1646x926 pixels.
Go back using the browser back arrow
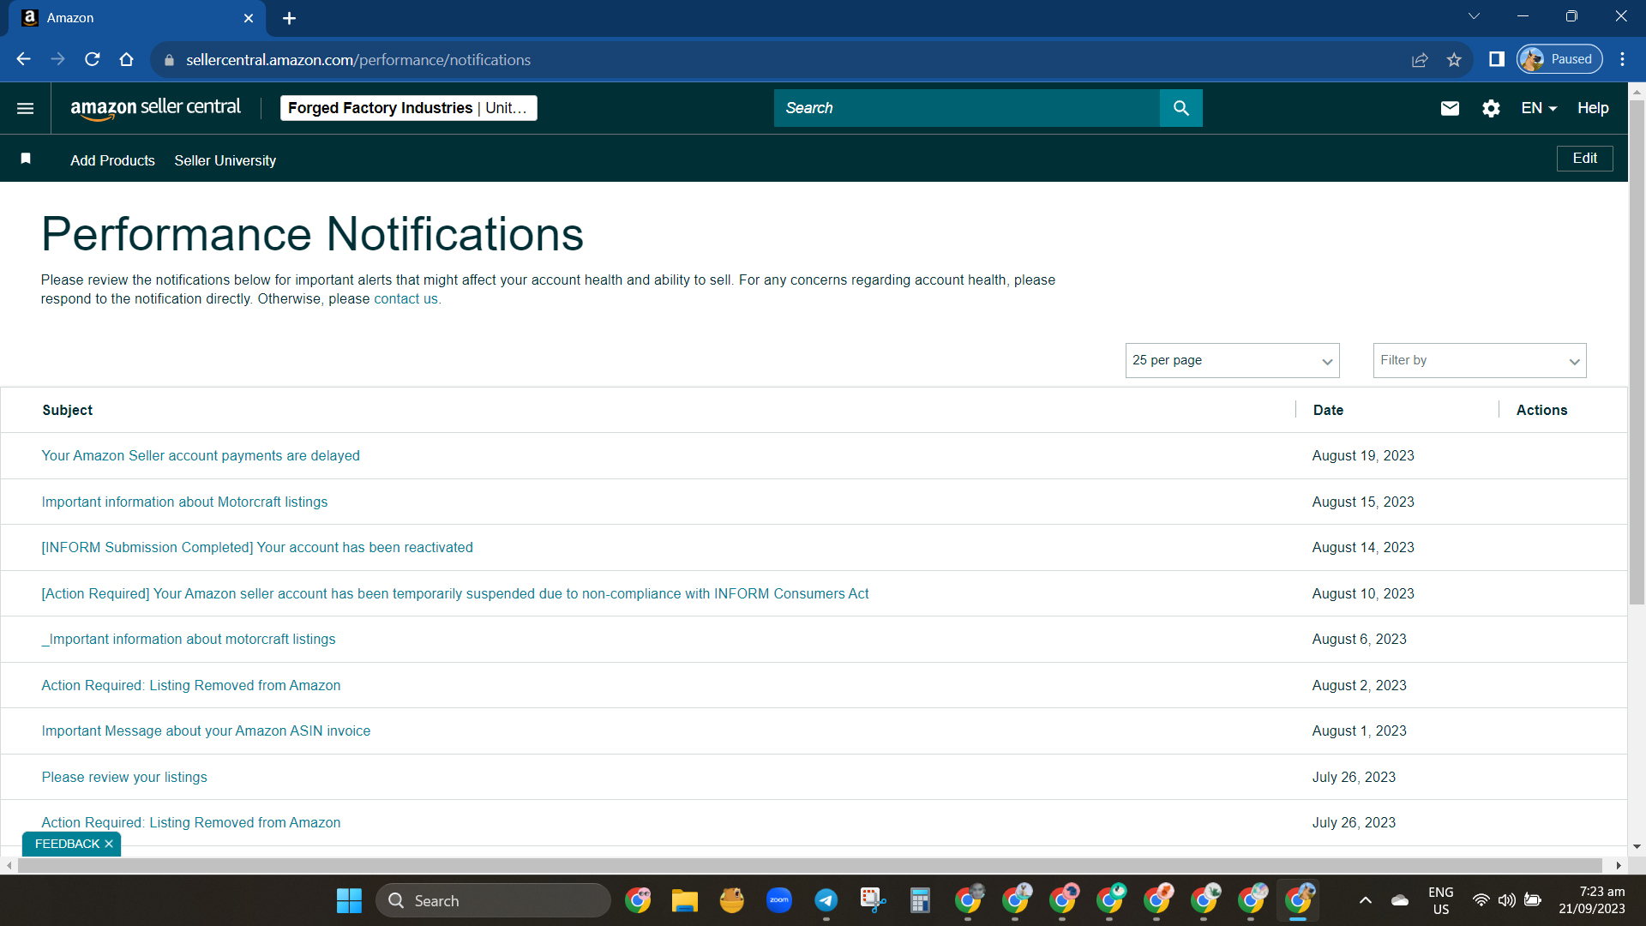click(23, 59)
